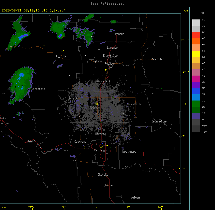This screenshot has width=215, height=210.
Task: Click the yellow diamond marker near RockyMH
Action: point(62,51)
